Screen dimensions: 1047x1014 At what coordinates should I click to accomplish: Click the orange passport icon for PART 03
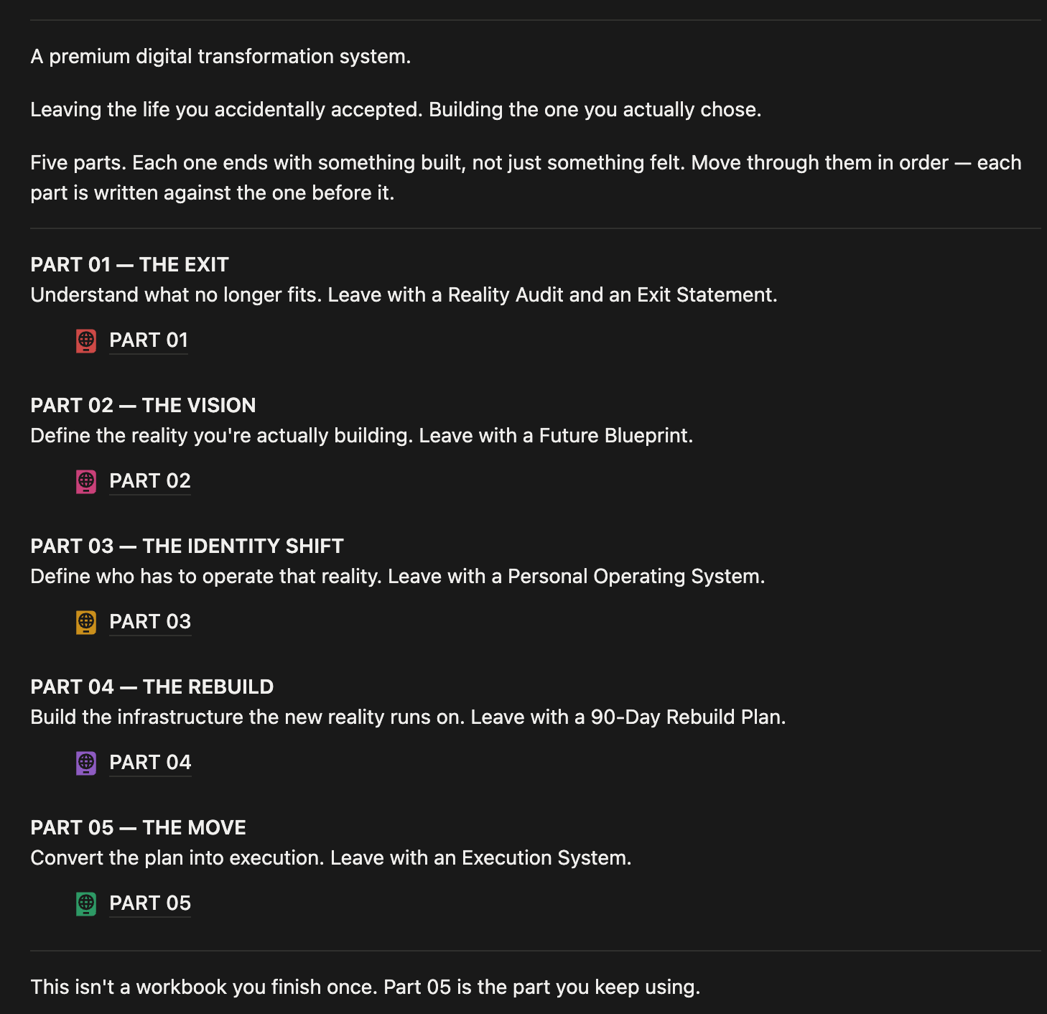[86, 622]
